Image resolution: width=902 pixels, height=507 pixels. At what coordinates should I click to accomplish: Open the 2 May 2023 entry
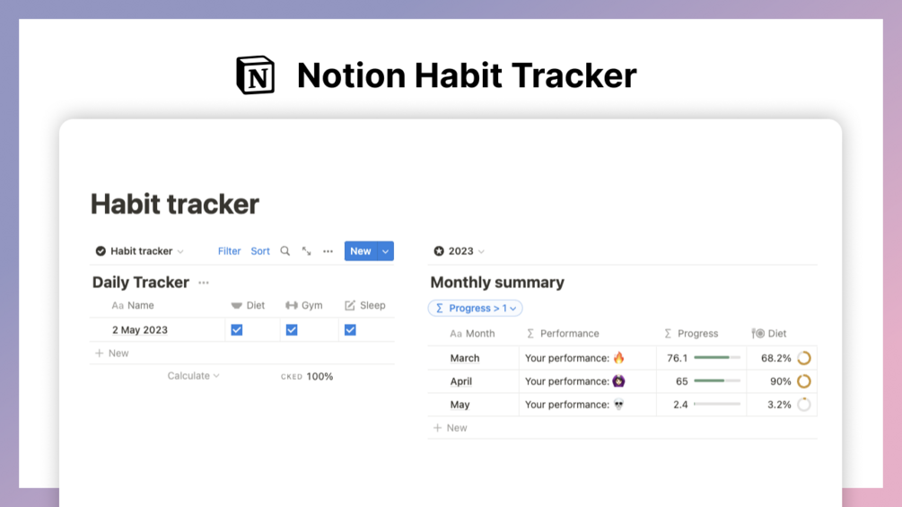pos(140,330)
